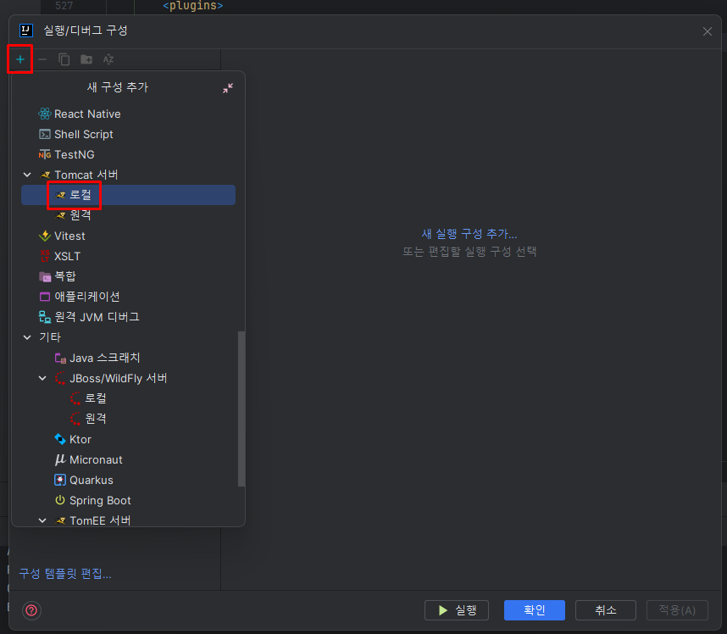The width and height of the screenshot is (727, 634).
Task: Click 새 실행 구성 추가... link
Action: (469, 234)
